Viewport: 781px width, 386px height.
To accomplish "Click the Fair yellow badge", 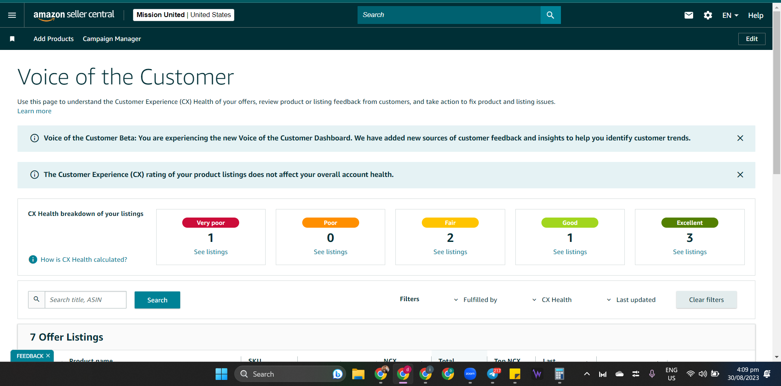I will coord(450,223).
